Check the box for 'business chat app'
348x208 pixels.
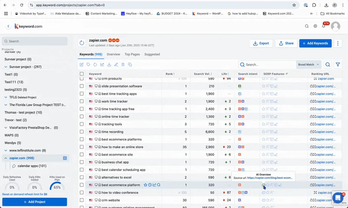pyautogui.click(x=82, y=162)
